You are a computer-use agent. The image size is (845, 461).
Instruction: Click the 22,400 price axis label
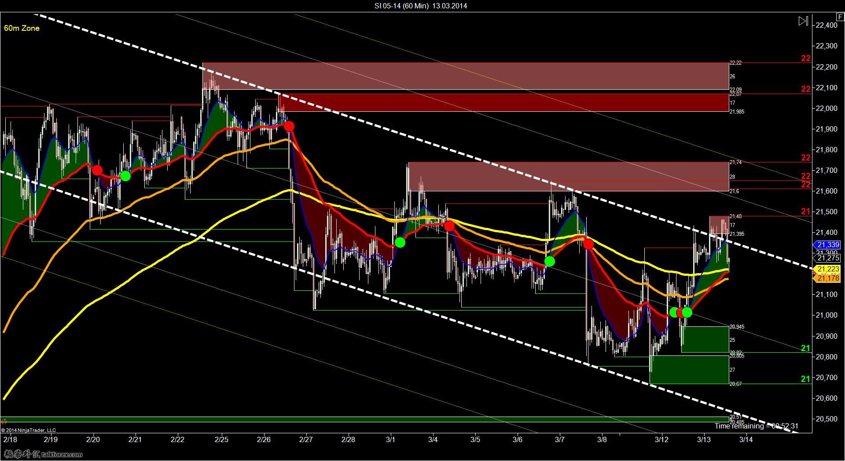point(827,26)
